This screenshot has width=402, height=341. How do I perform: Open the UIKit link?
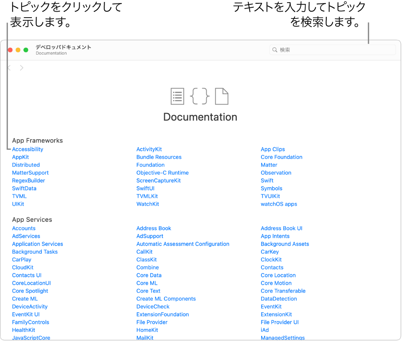point(18,204)
